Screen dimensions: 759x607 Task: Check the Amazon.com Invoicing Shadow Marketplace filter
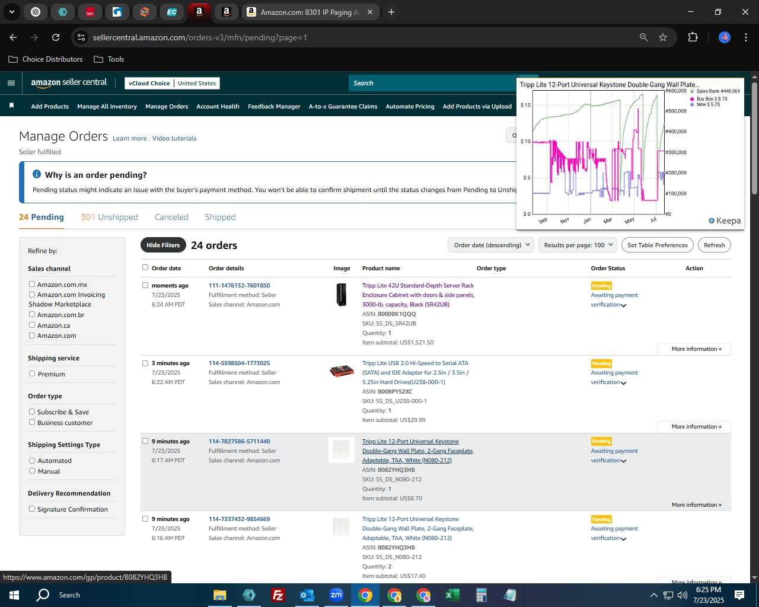32,294
